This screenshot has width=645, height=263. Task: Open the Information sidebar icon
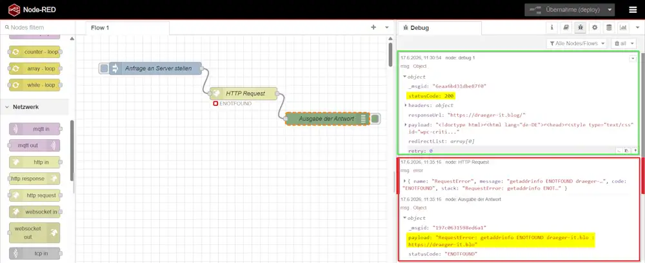(551, 28)
